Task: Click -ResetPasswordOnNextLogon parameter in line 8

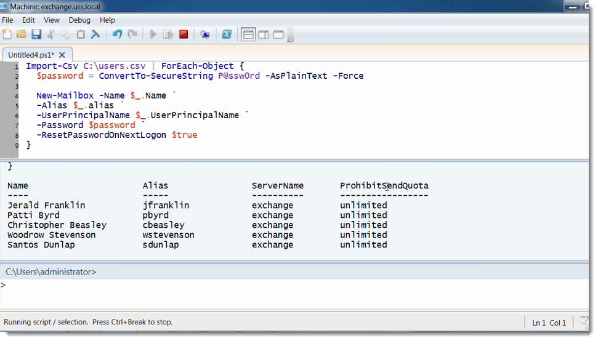Action: [x=101, y=135]
